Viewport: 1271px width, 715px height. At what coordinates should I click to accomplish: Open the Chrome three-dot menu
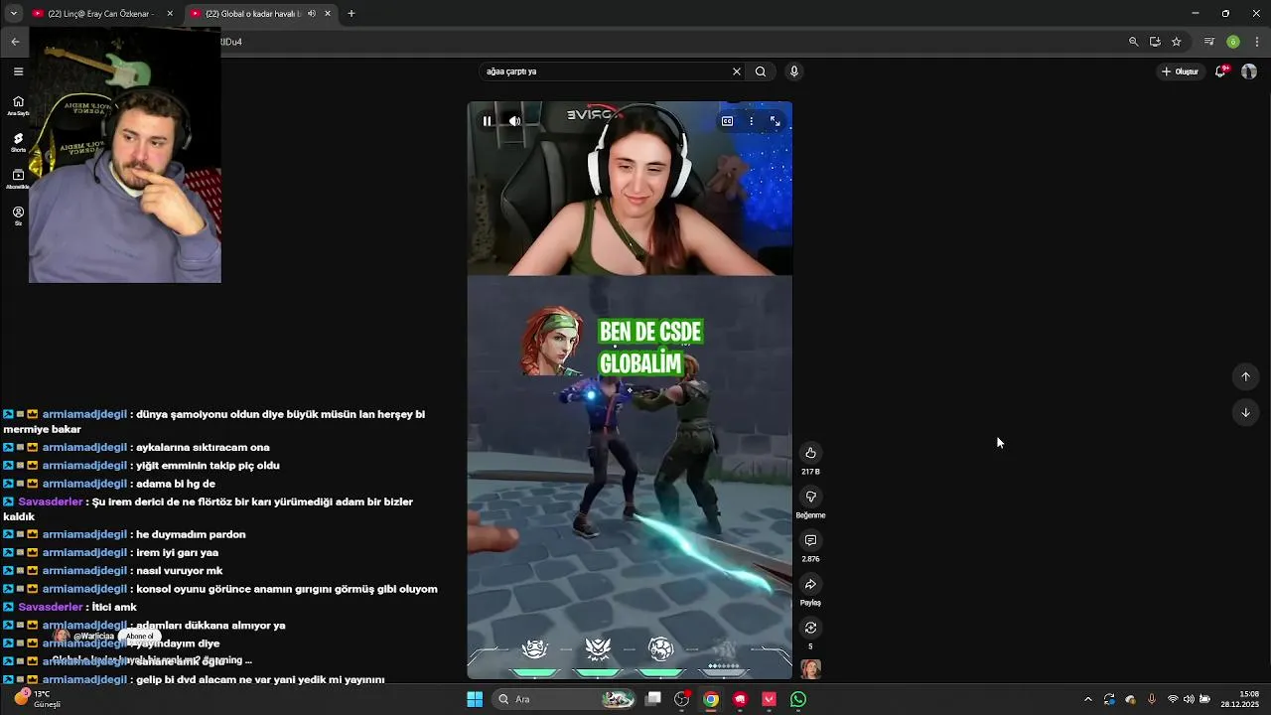[x=1256, y=42]
